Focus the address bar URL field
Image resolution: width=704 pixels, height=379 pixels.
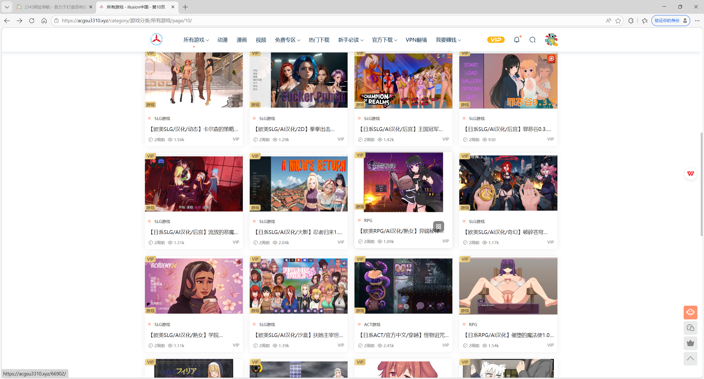[x=330, y=21]
